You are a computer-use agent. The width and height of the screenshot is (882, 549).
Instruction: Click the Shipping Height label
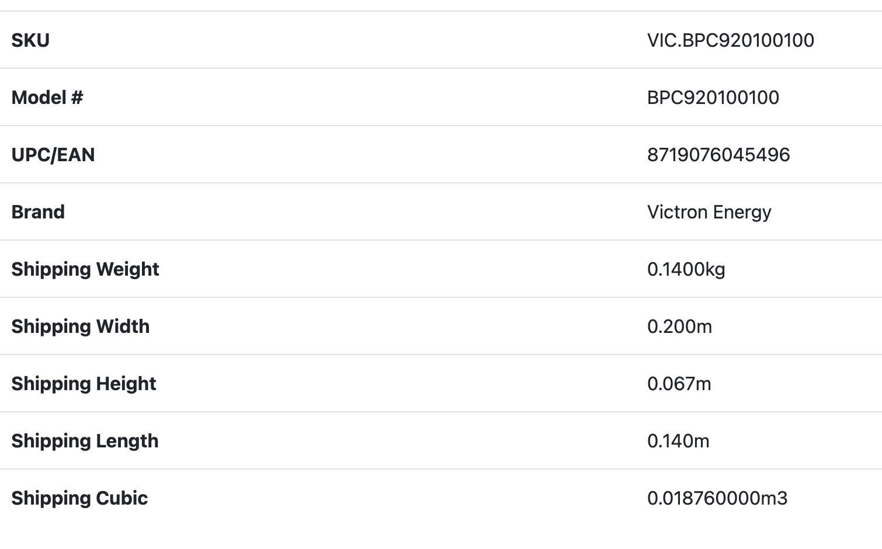pyautogui.click(x=84, y=384)
